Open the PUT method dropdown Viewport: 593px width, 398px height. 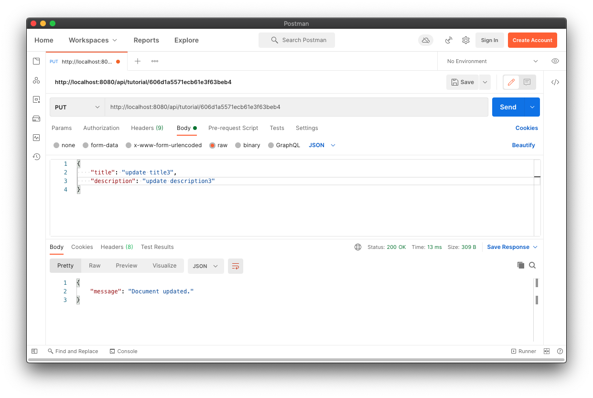tap(77, 107)
